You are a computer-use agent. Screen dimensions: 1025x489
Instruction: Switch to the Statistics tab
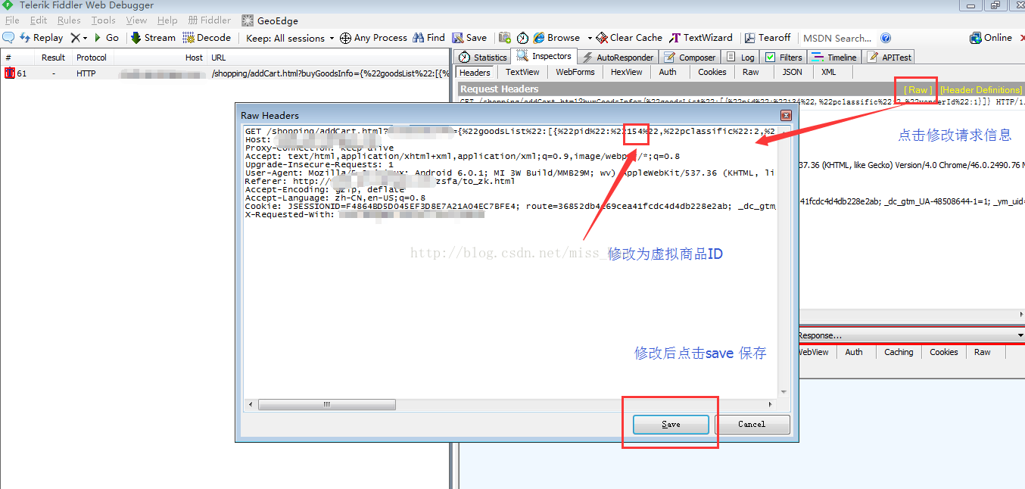483,57
